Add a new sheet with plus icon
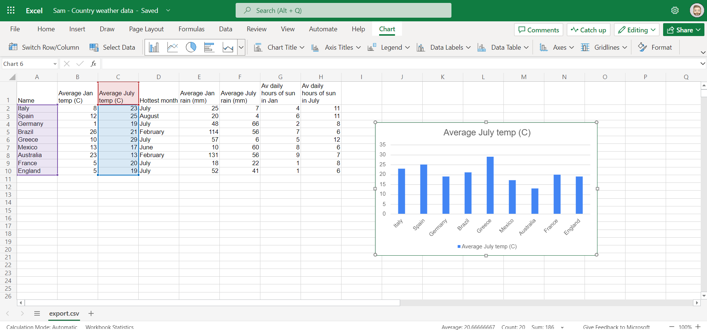The width and height of the screenshot is (707, 330). (x=91, y=313)
